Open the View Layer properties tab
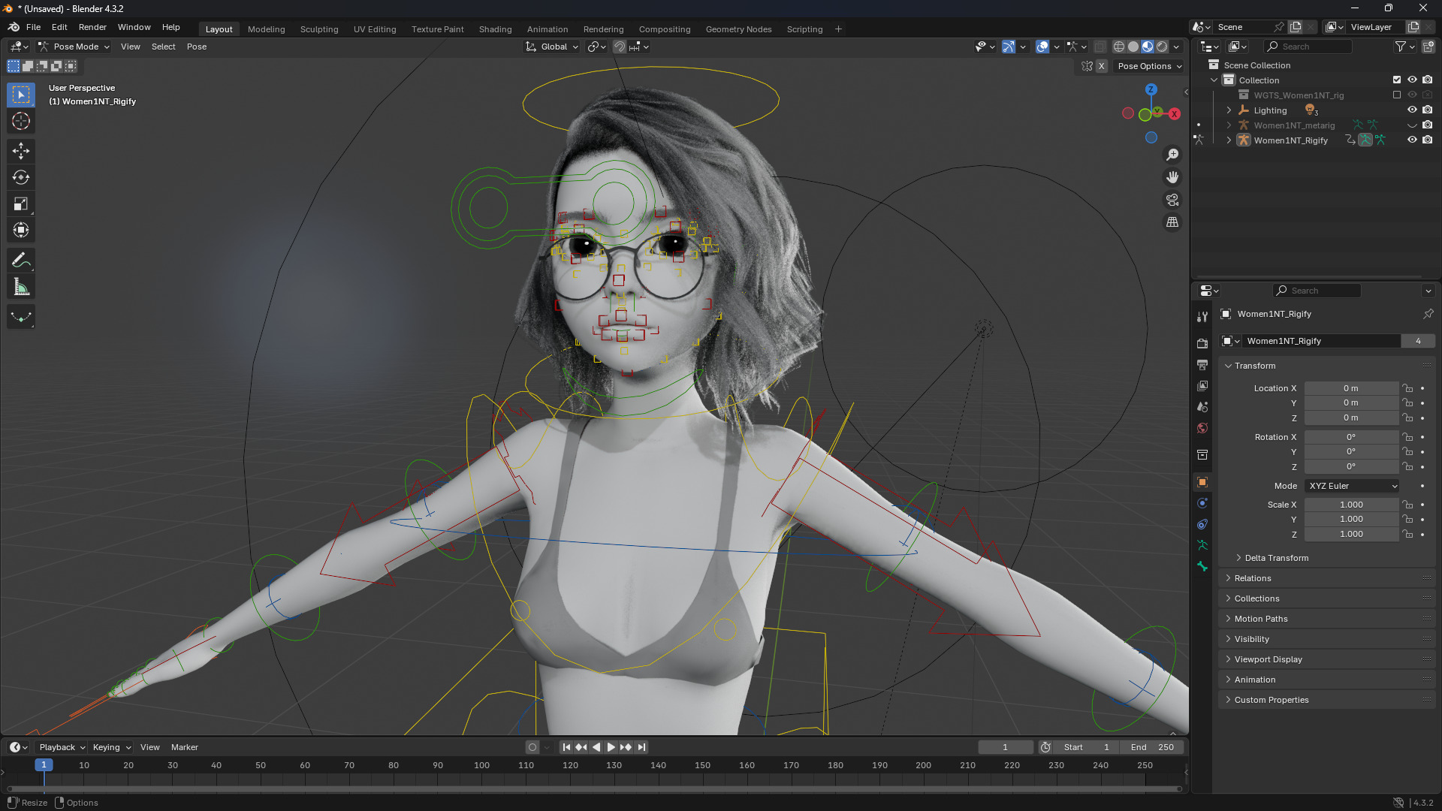Screen dimensions: 1442x811 tap(1202, 385)
